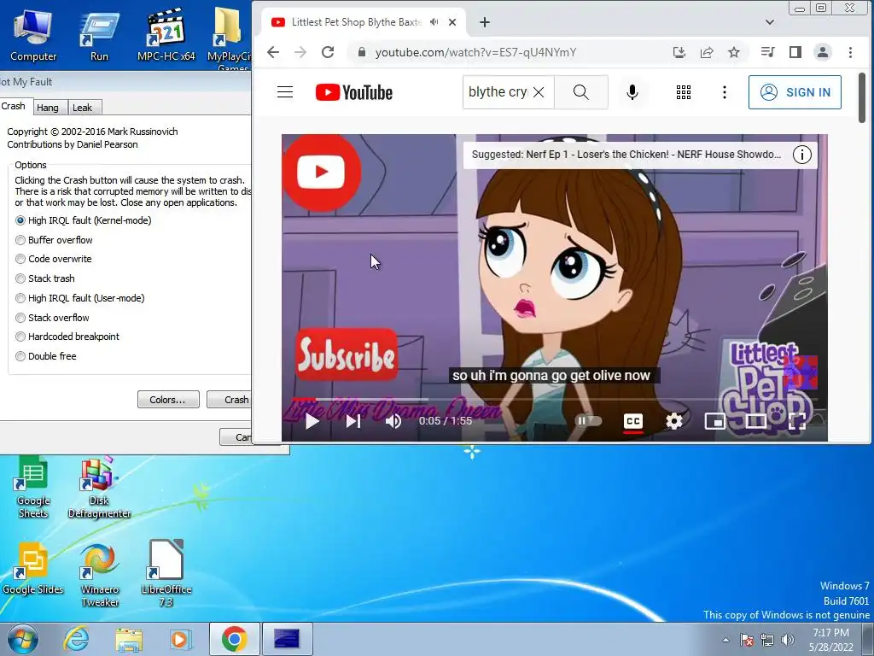The height and width of the screenshot is (656, 874).
Task: Open the Chrome three-dot menu
Action: [x=850, y=52]
